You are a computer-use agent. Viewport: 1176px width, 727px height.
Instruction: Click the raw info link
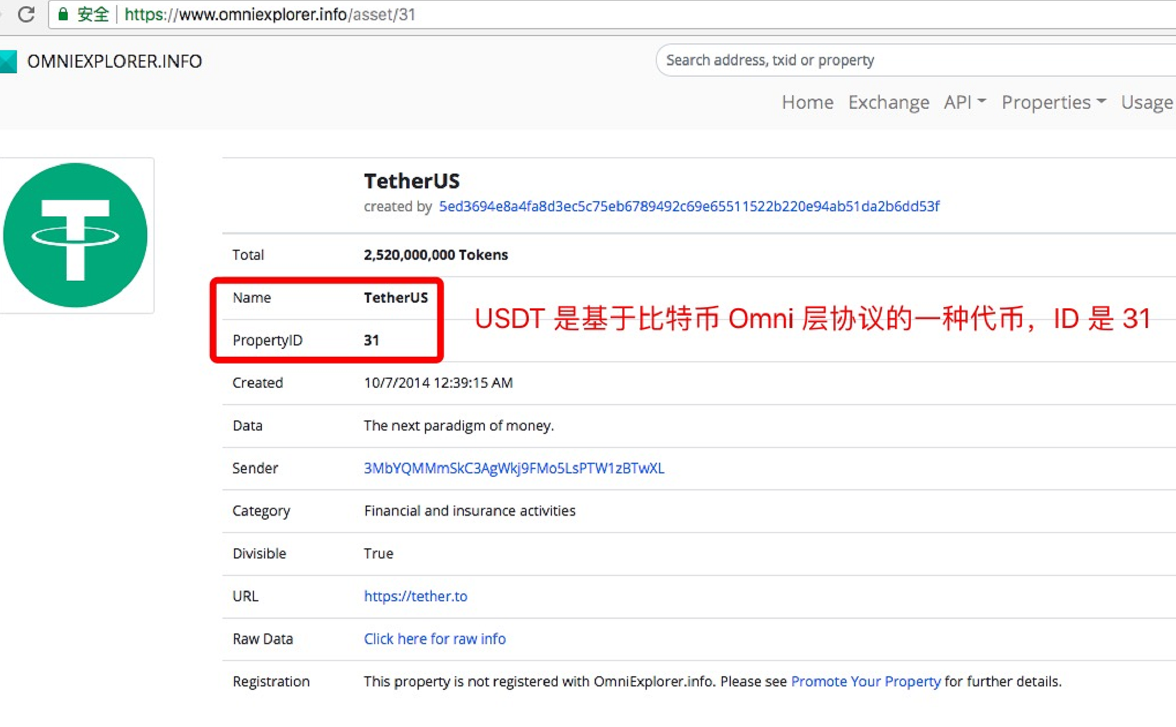(x=435, y=638)
